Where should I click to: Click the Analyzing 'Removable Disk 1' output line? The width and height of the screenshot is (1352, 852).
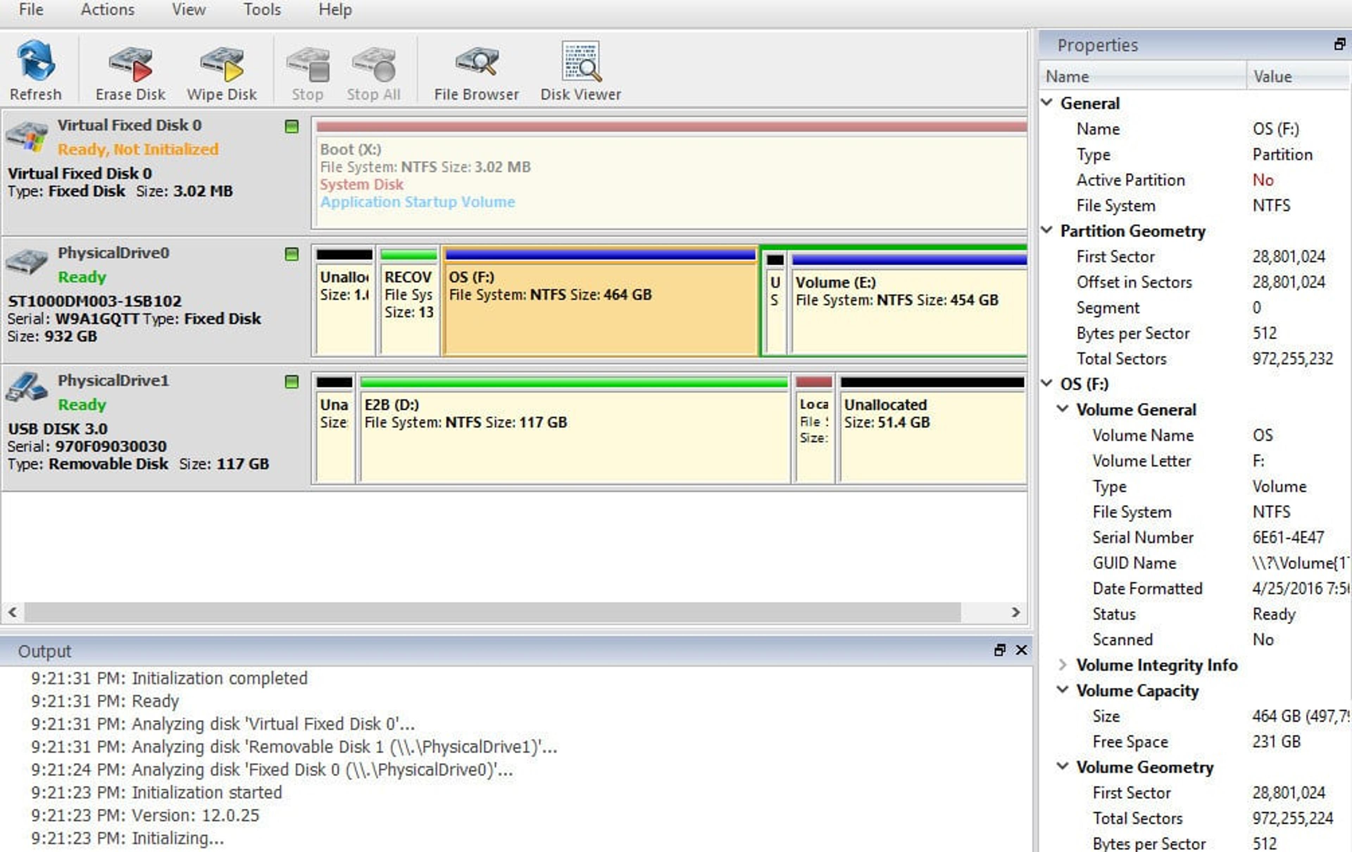click(x=294, y=746)
